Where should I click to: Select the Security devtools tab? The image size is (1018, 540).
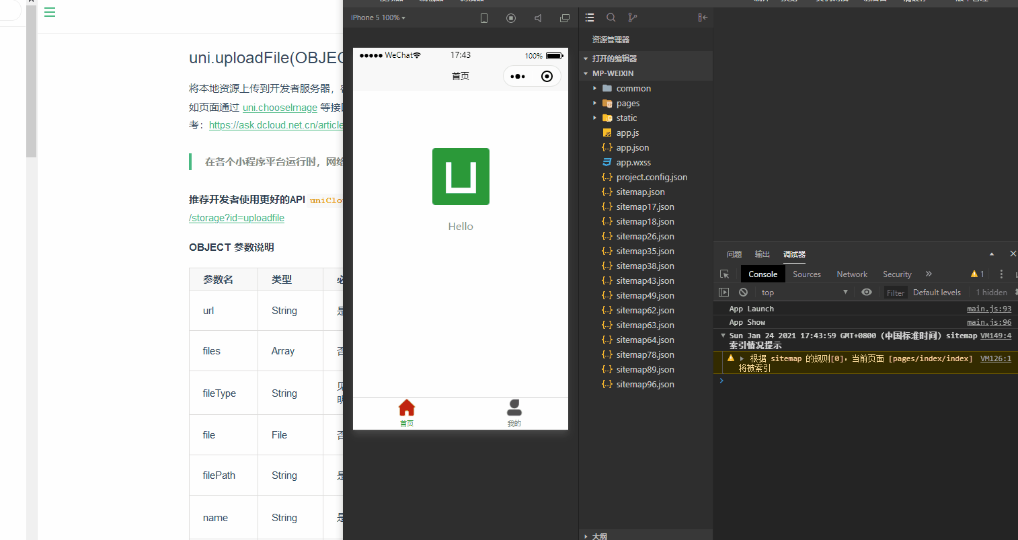(x=897, y=274)
